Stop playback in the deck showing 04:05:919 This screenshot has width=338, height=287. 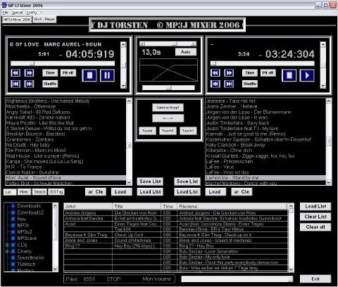point(89,75)
